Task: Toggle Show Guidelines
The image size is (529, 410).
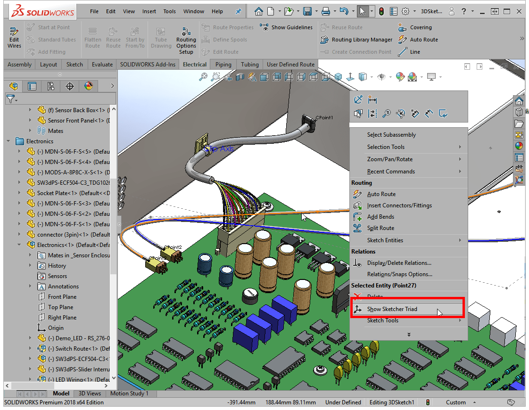Action: click(286, 27)
